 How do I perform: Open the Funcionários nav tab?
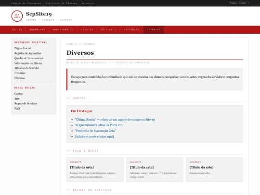tap(63, 30)
